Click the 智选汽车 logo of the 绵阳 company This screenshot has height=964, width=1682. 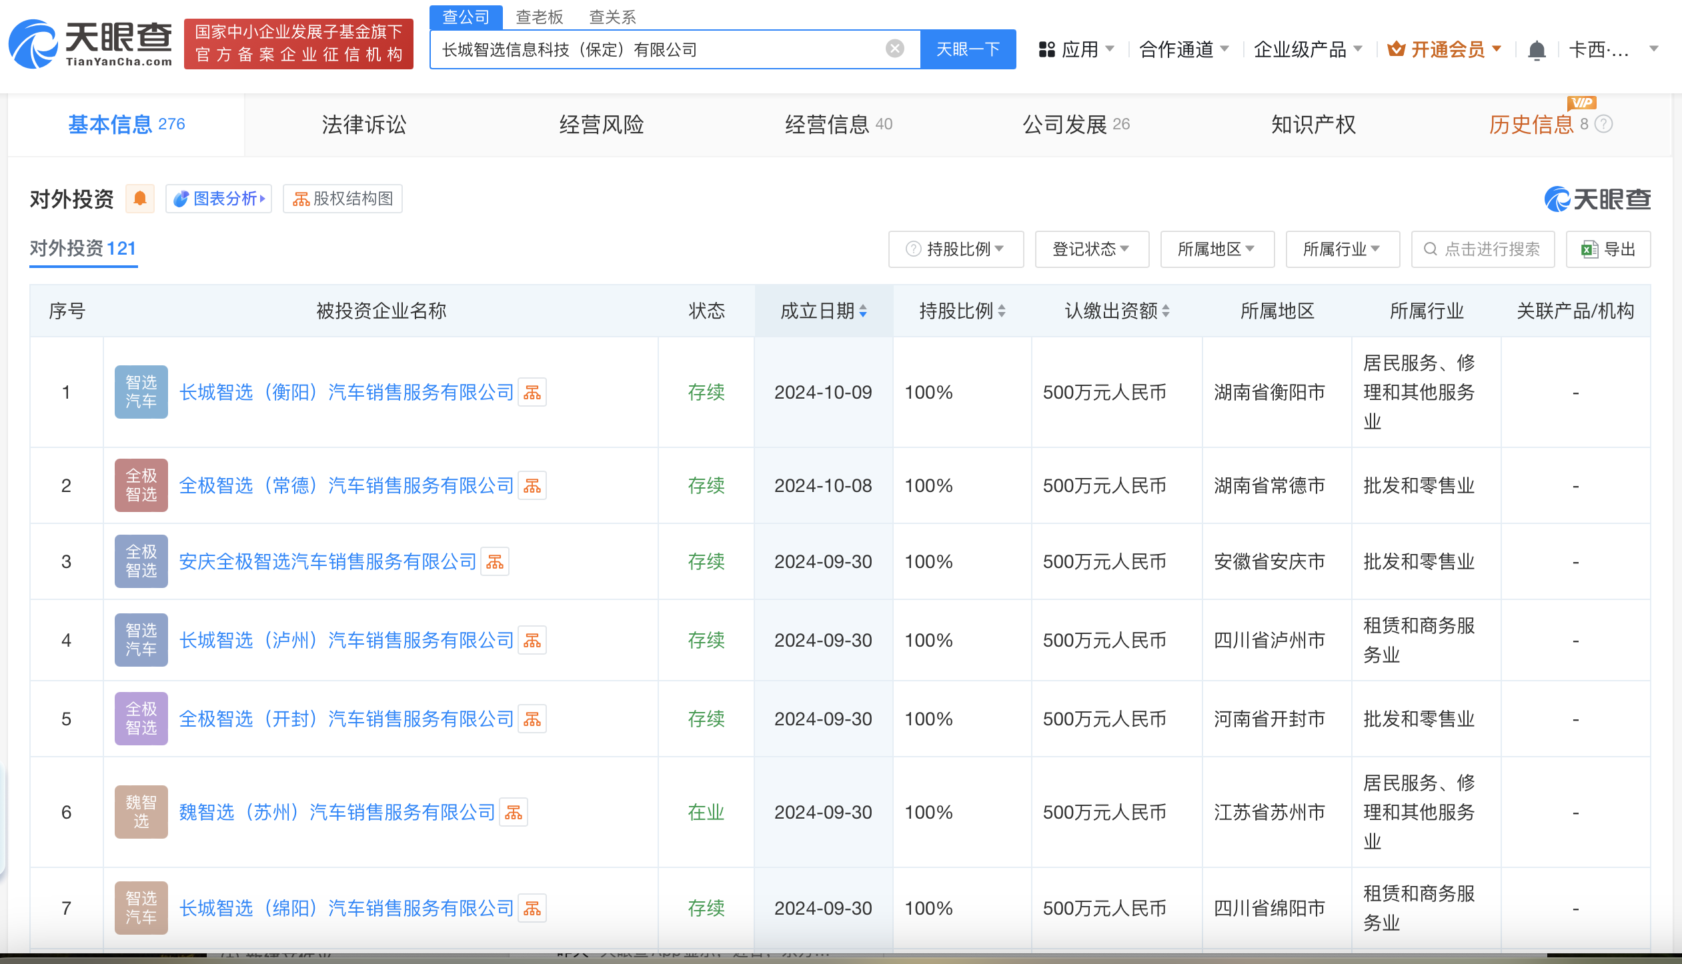coord(141,908)
